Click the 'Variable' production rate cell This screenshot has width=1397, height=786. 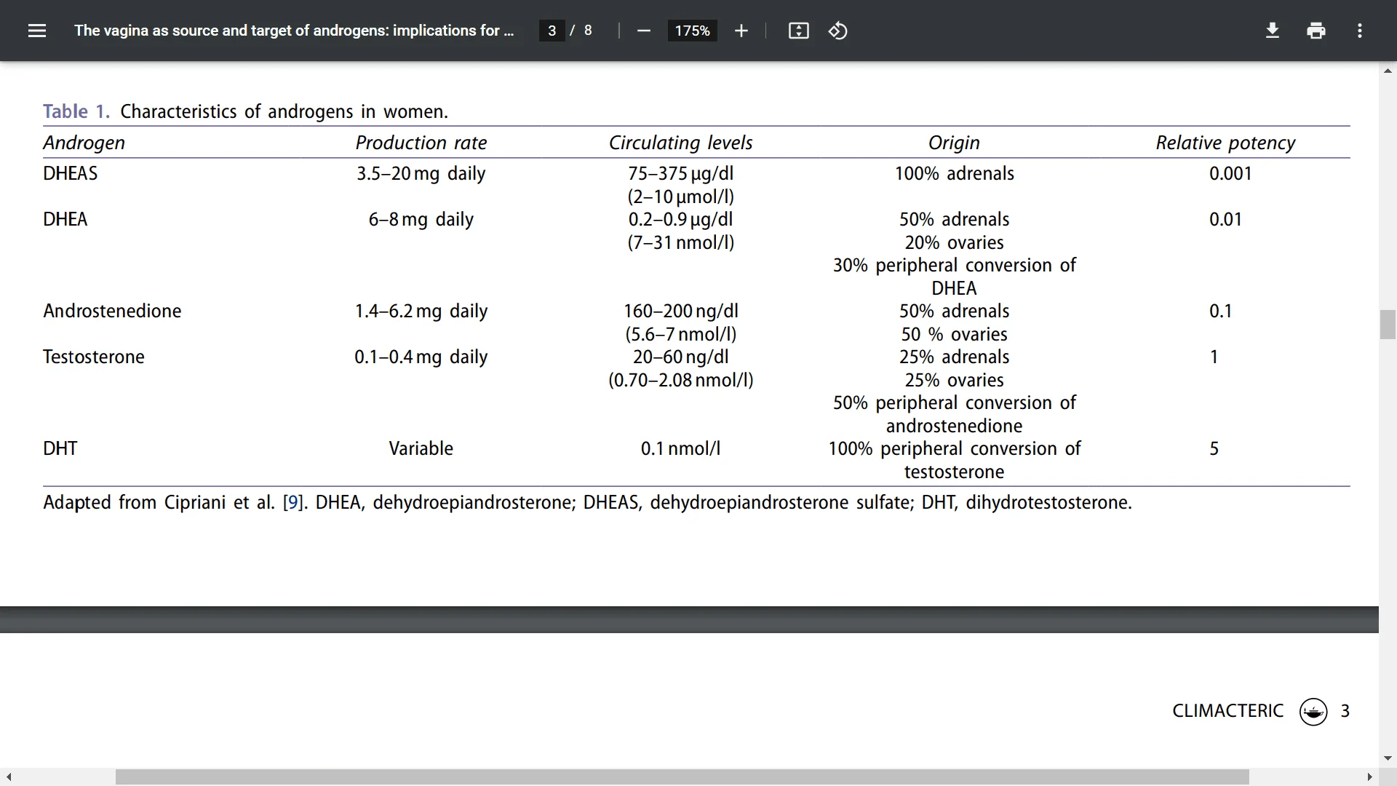pos(421,448)
